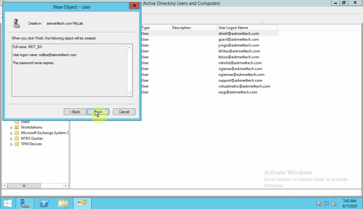Click the Finish button in the wizard

coord(98,112)
